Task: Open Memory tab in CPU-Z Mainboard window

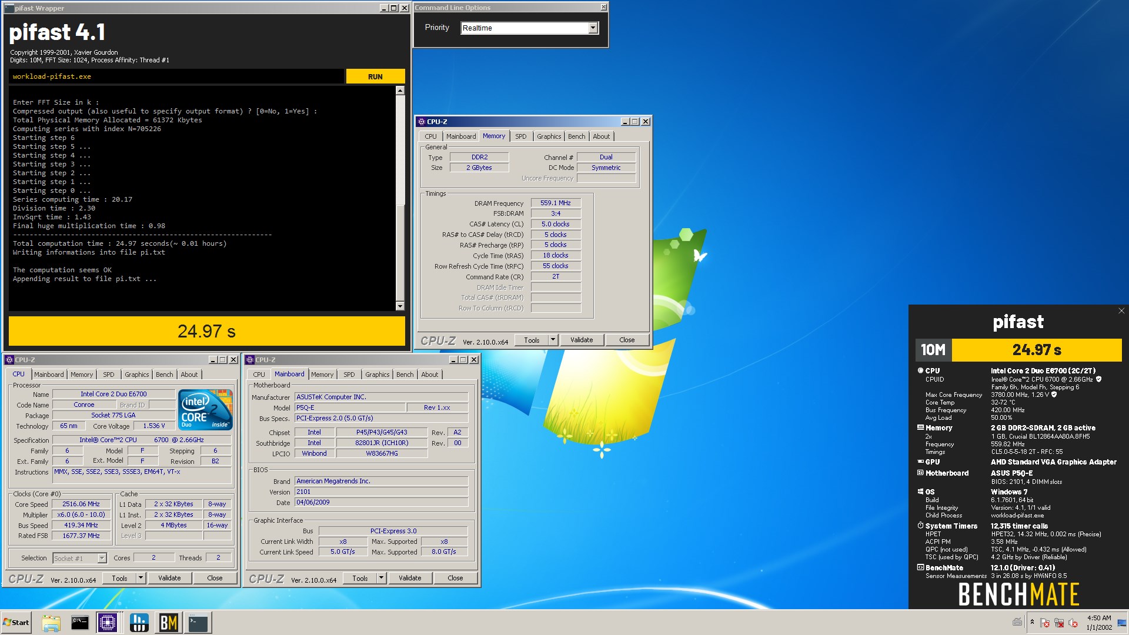Action: tap(322, 375)
